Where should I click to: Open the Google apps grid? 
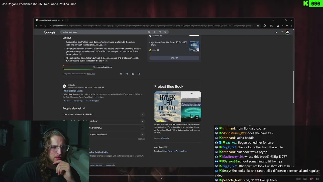[282, 32]
